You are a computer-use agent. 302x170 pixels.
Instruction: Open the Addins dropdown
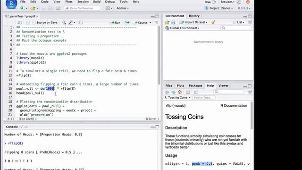[123, 8]
